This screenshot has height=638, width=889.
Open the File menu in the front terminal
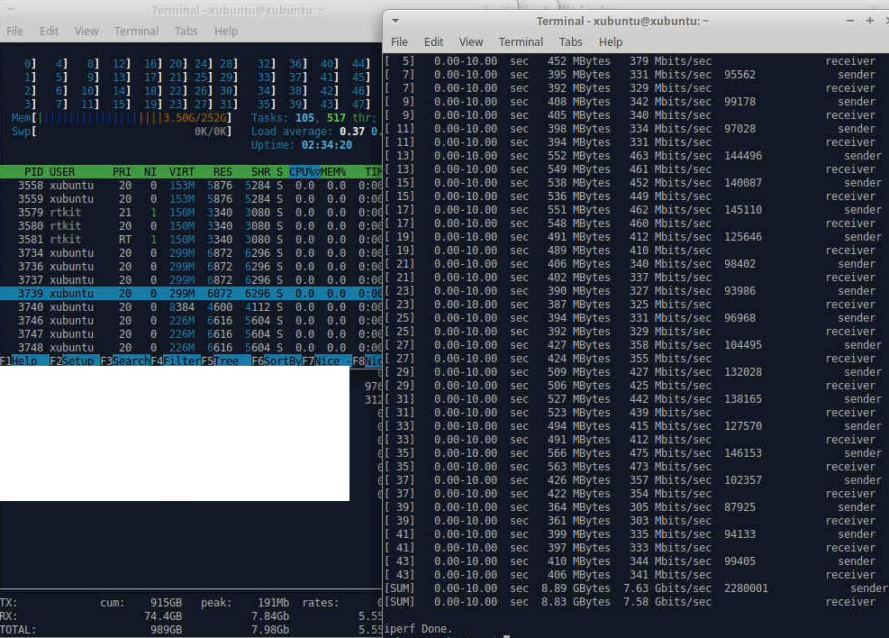pos(399,42)
